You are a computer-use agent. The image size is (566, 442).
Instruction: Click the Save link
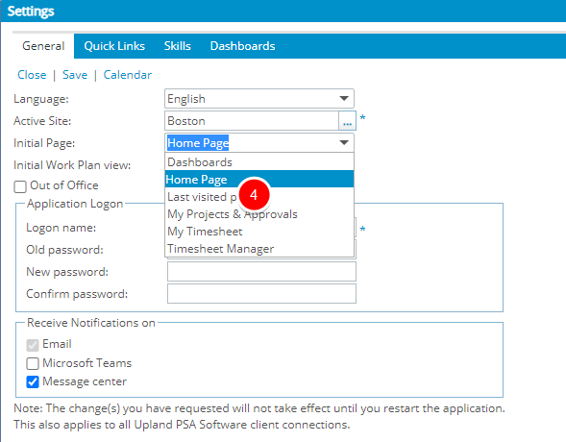tap(75, 75)
